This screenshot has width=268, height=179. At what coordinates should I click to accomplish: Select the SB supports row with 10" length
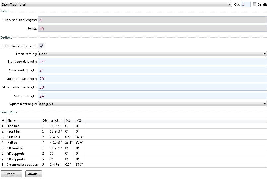(x=134, y=154)
